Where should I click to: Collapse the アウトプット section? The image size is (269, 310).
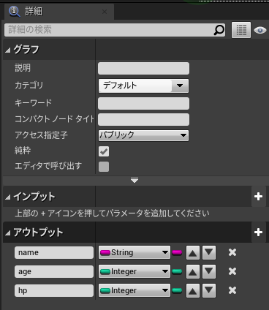click(x=8, y=233)
